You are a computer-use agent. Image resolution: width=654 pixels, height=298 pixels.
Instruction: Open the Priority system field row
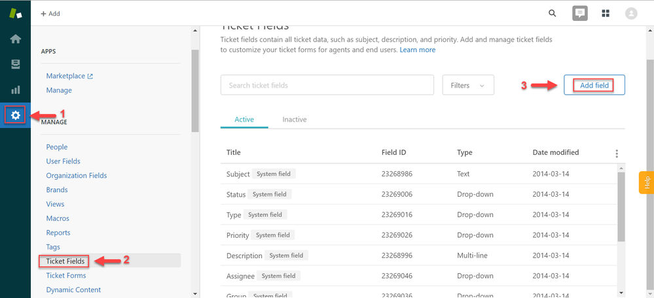418,235
